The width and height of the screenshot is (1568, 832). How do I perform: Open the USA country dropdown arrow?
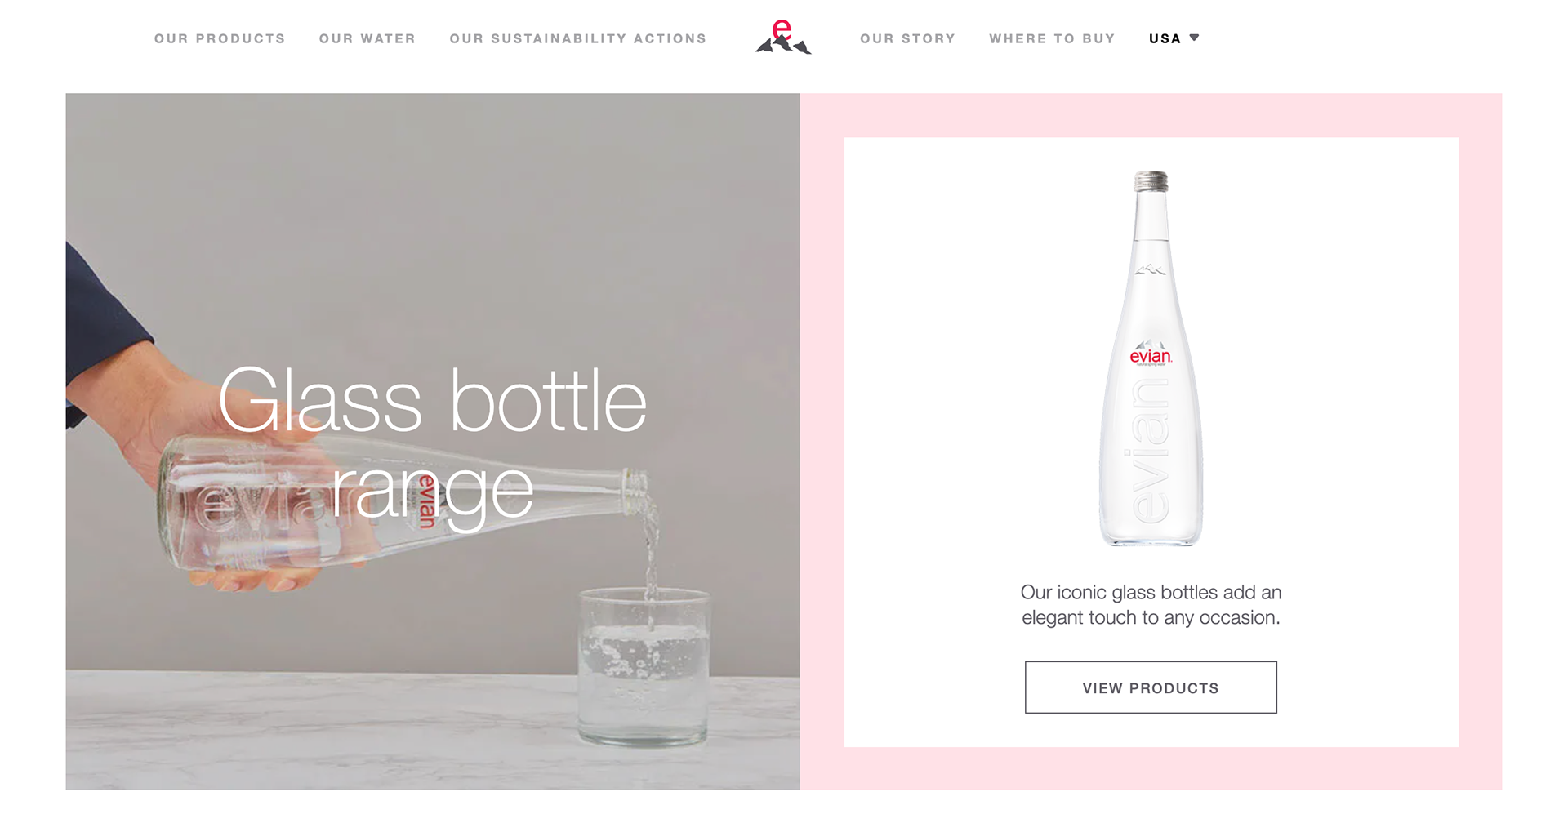tap(1194, 38)
